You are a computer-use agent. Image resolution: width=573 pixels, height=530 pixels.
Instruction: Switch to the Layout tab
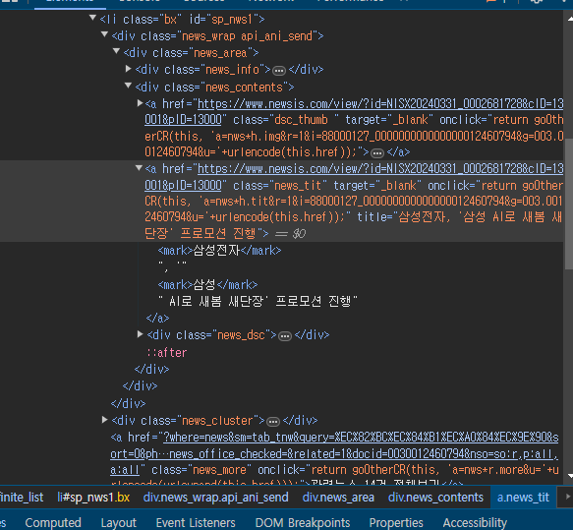coord(119,523)
